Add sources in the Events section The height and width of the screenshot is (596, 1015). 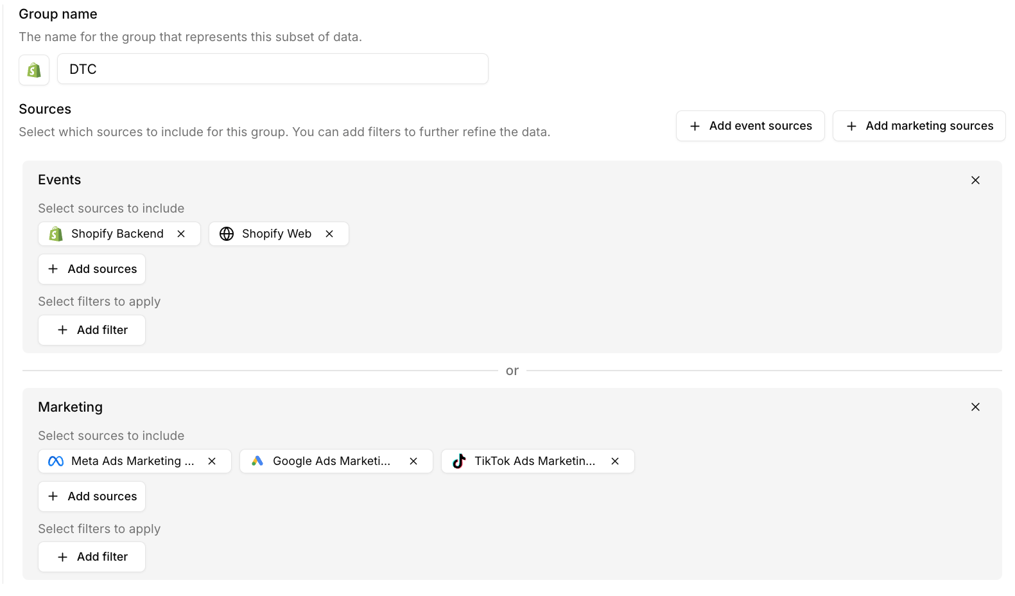pos(92,269)
